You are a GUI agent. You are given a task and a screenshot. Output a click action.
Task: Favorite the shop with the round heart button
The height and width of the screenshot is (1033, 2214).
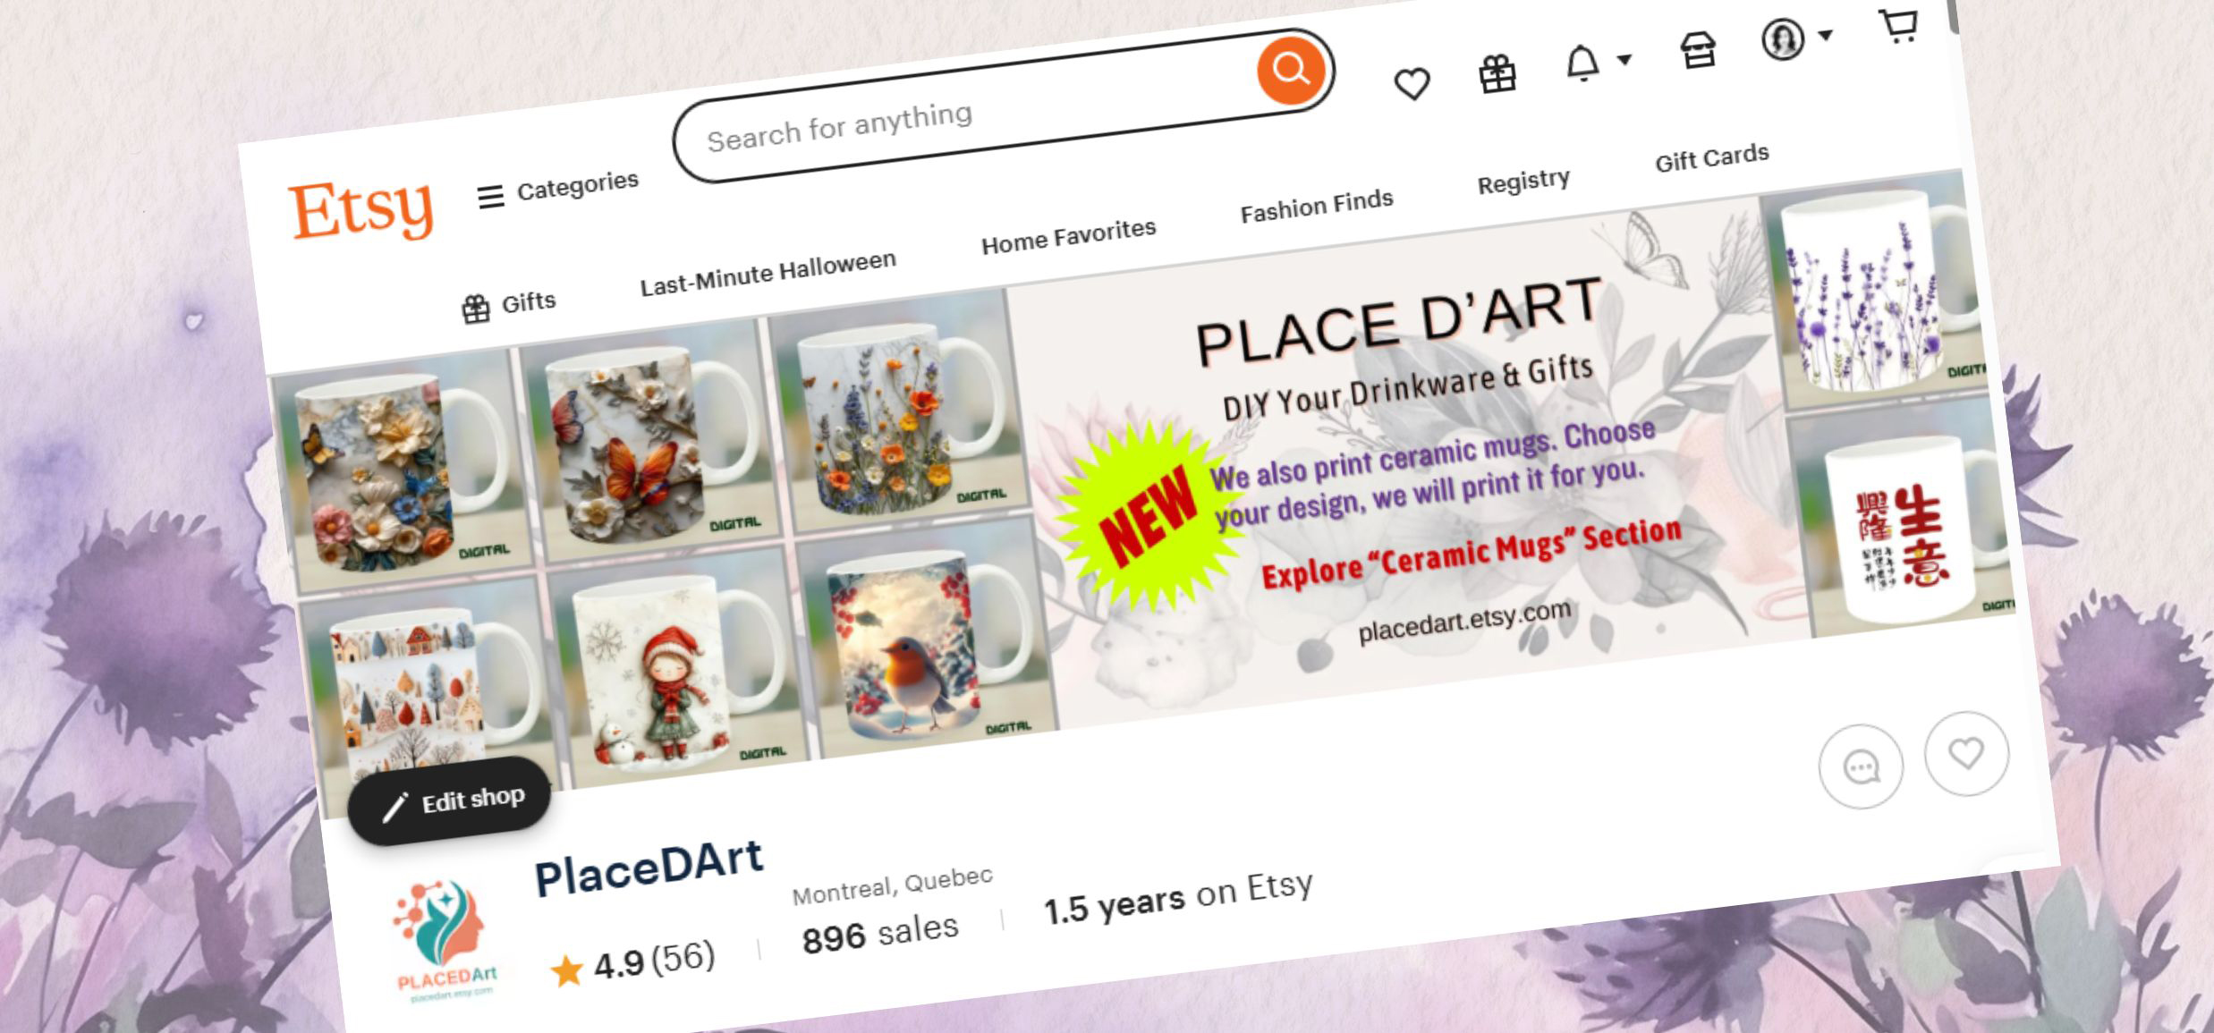[1966, 754]
